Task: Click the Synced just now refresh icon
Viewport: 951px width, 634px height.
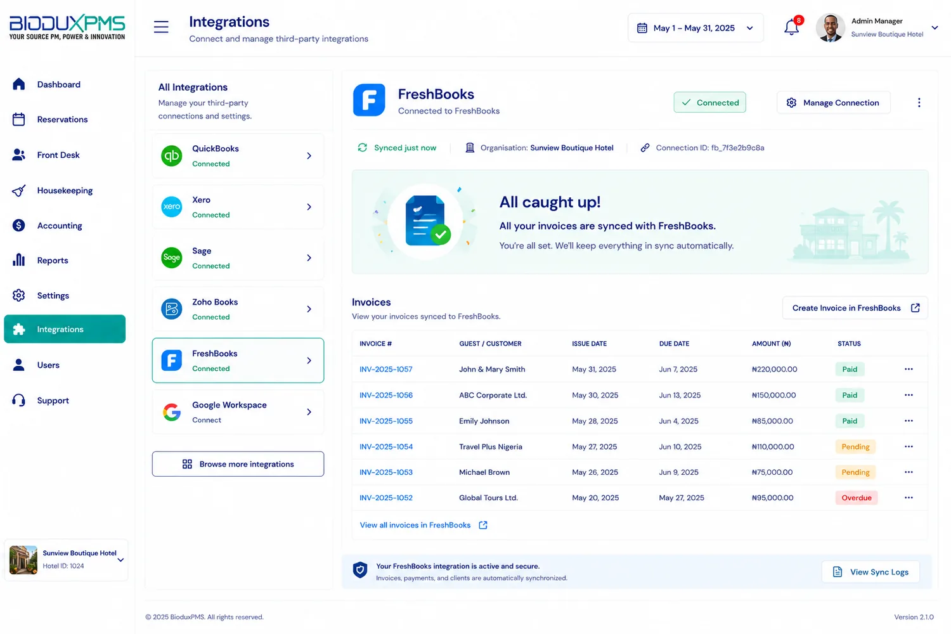Action: tap(362, 148)
